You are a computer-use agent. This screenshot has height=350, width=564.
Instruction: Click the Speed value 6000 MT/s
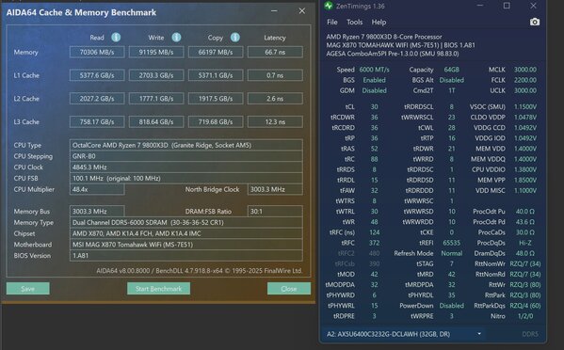pyautogui.click(x=374, y=70)
